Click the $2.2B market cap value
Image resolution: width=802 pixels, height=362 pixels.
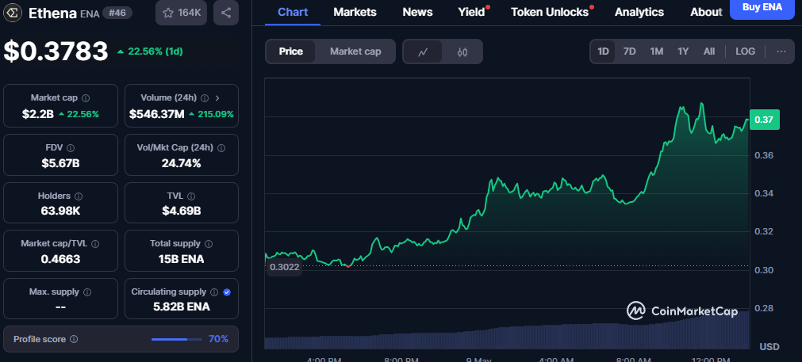click(38, 114)
